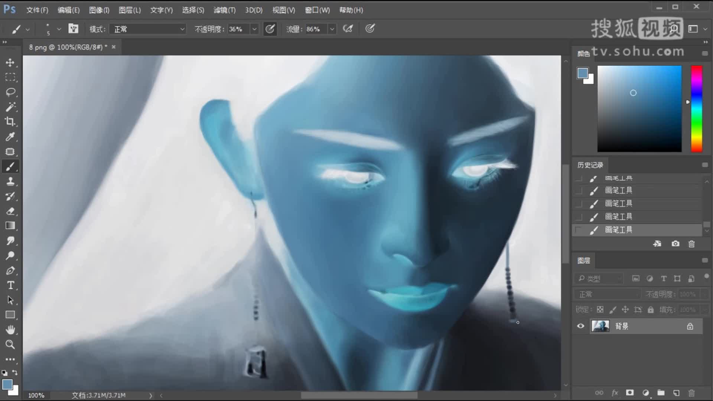713x401 pixels.
Task: Select the Smudge tool
Action: pyautogui.click(x=10, y=241)
